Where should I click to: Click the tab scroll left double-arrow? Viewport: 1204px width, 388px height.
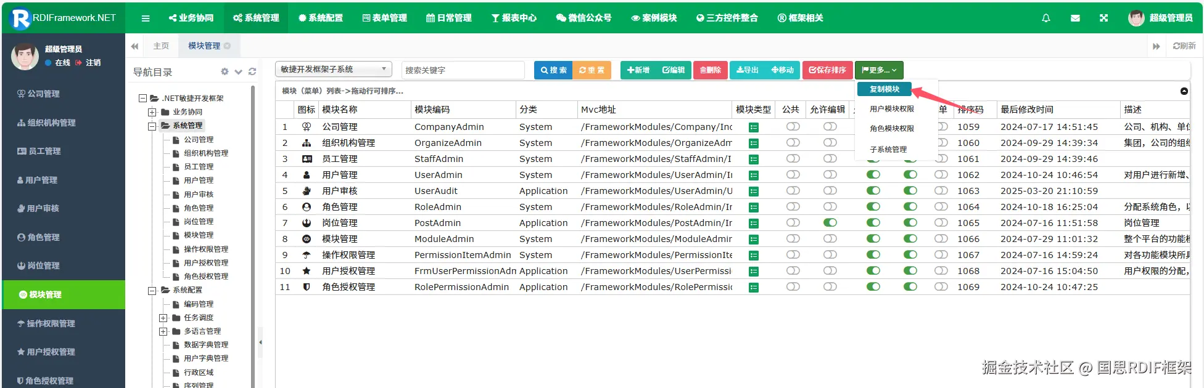[x=134, y=46]
